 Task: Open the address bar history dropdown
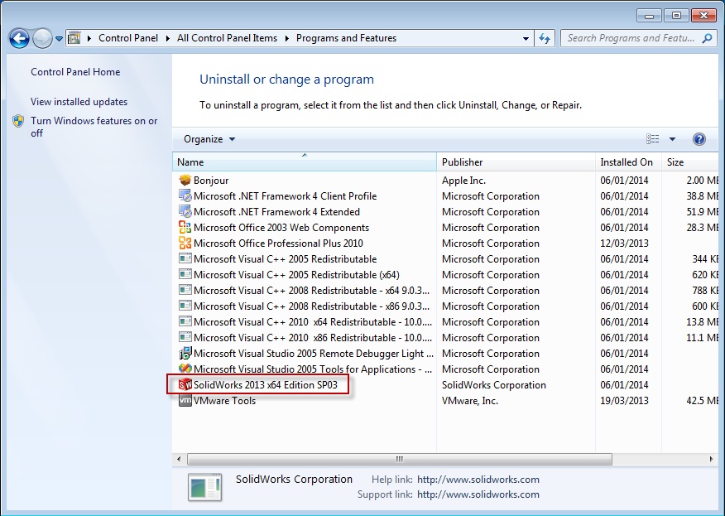click(x=526, y=38)
